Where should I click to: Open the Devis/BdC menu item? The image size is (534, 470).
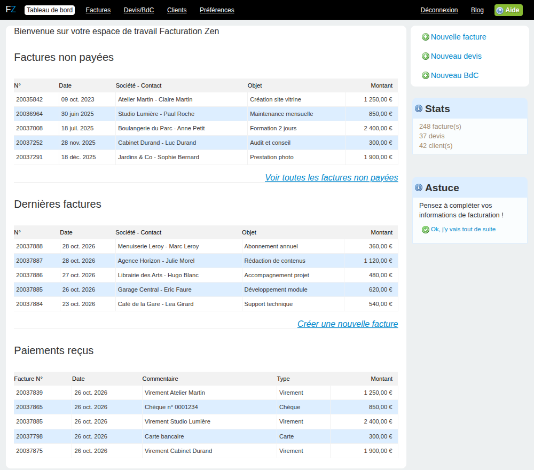click(x=139, y=10)
